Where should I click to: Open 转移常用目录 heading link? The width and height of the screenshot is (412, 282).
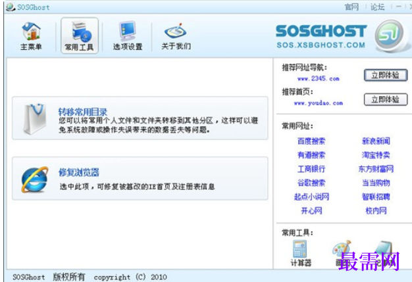[83, 112]
